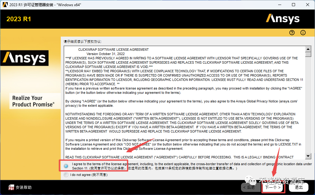The image size is (315, 195).
Task: Select the I agree radio button
Action: coord(66,166)
